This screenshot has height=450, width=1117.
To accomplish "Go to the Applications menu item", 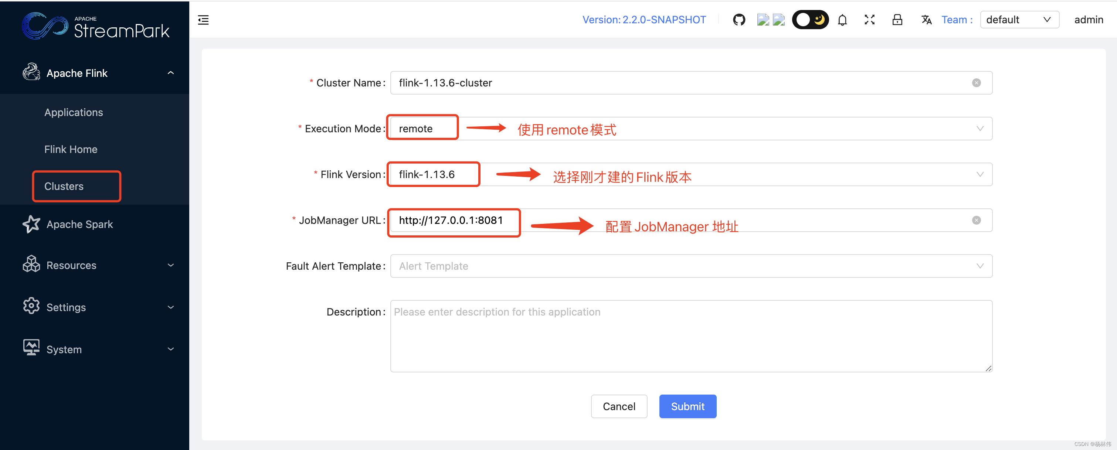I will coord(74,112).
